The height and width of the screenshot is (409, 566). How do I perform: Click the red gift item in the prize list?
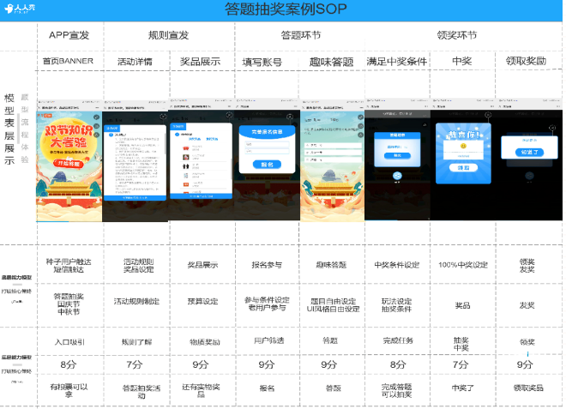186,148
